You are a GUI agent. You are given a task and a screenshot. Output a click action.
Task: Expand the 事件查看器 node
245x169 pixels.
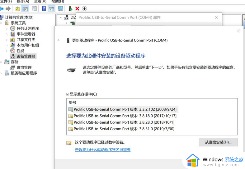point(7,34)
